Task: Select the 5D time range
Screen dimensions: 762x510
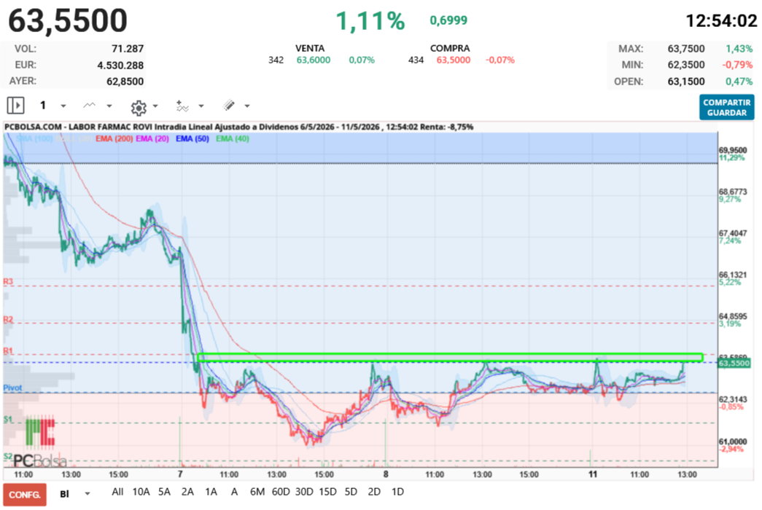Action: tap(351, 492)
